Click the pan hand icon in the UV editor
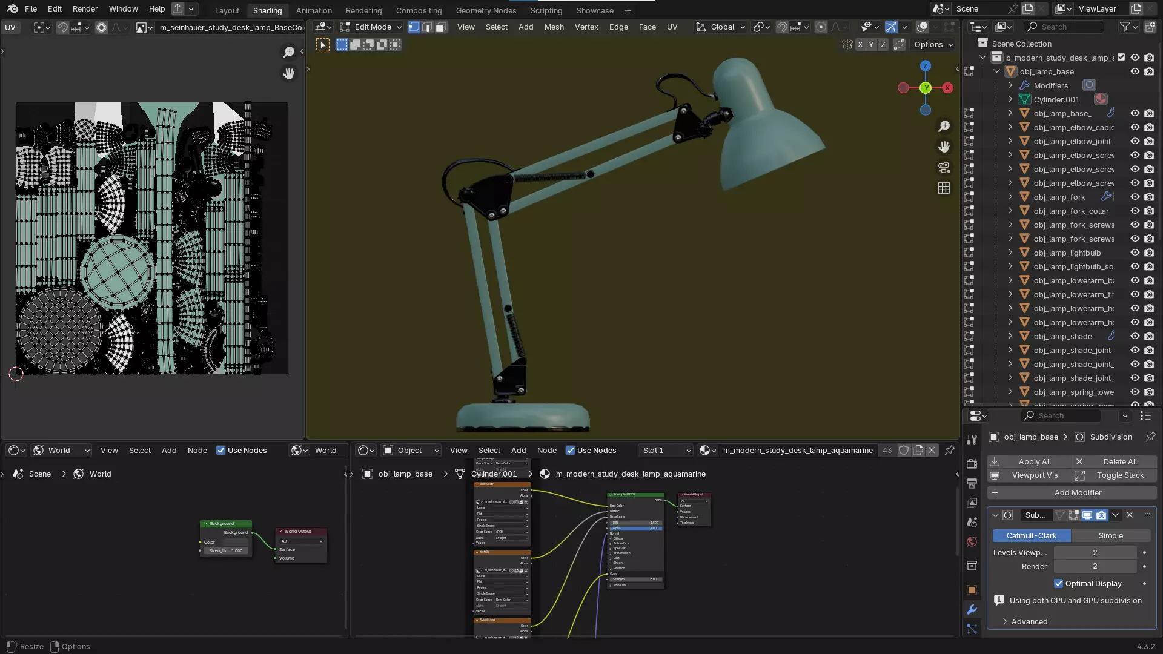The width and height of the screenshot is (1163, 654). click(289, 73)
